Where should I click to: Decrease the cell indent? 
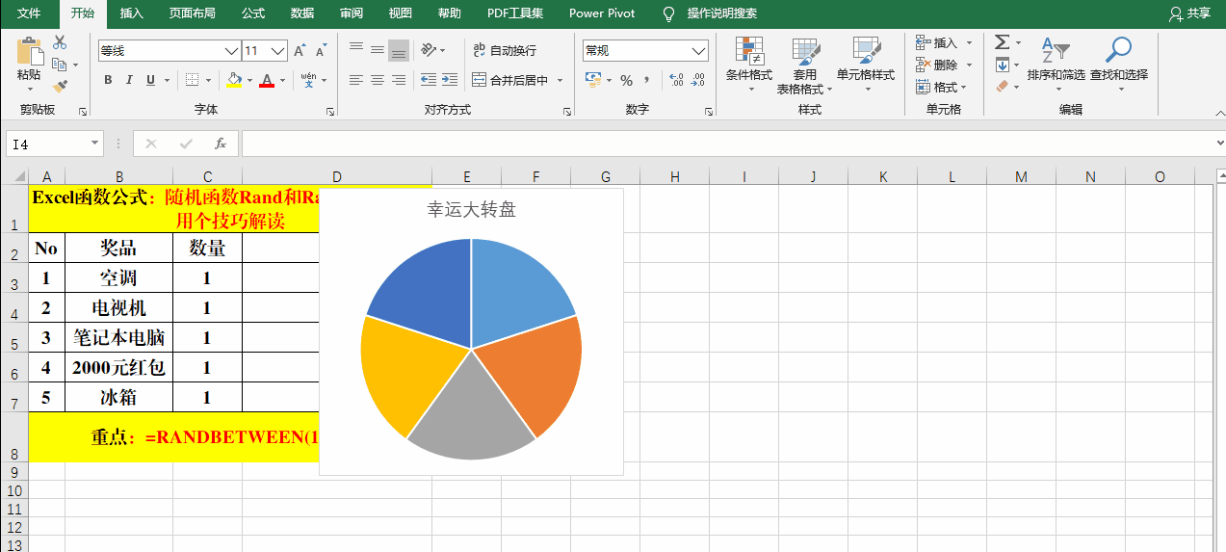(x=429, y=80)
